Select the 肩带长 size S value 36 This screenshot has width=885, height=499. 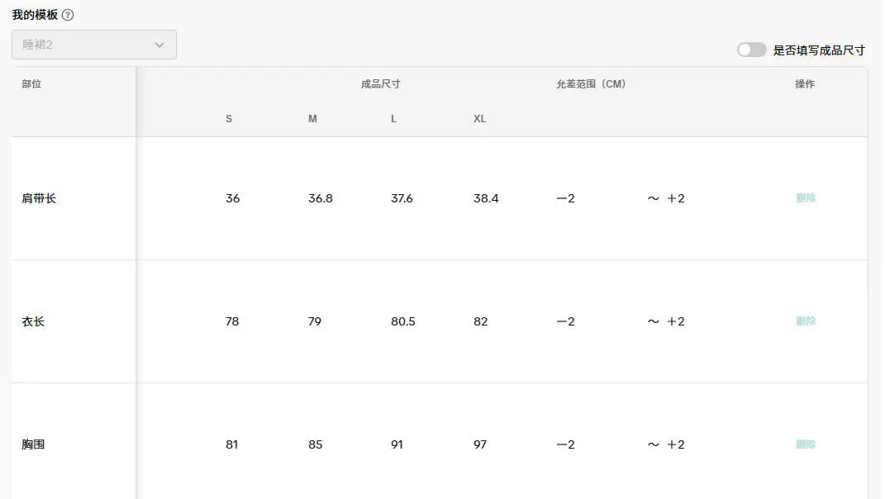(x=232, y=198)
